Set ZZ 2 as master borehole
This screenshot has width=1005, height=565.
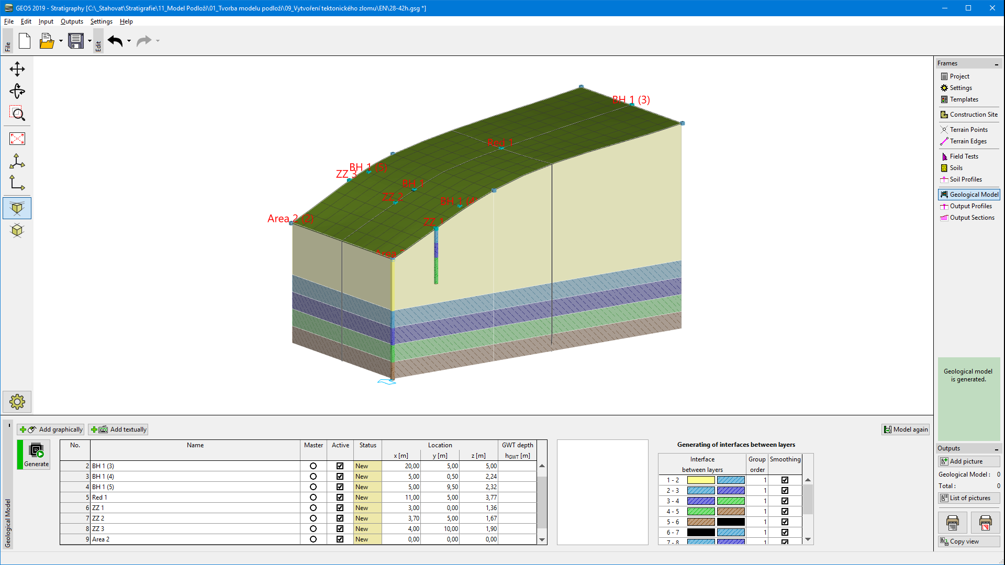click(x=313, y=518)
